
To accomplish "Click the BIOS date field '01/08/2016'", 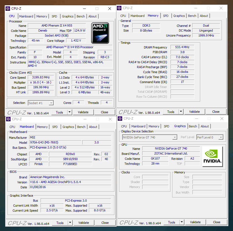I will [x=70, y=187].
